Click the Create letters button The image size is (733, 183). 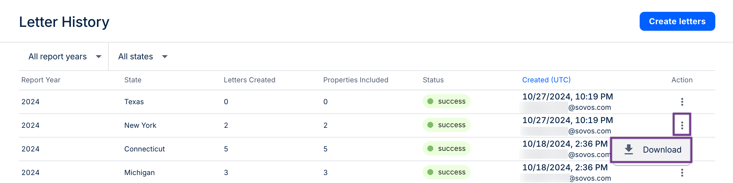pyautogui.click(x=677, y=21)
